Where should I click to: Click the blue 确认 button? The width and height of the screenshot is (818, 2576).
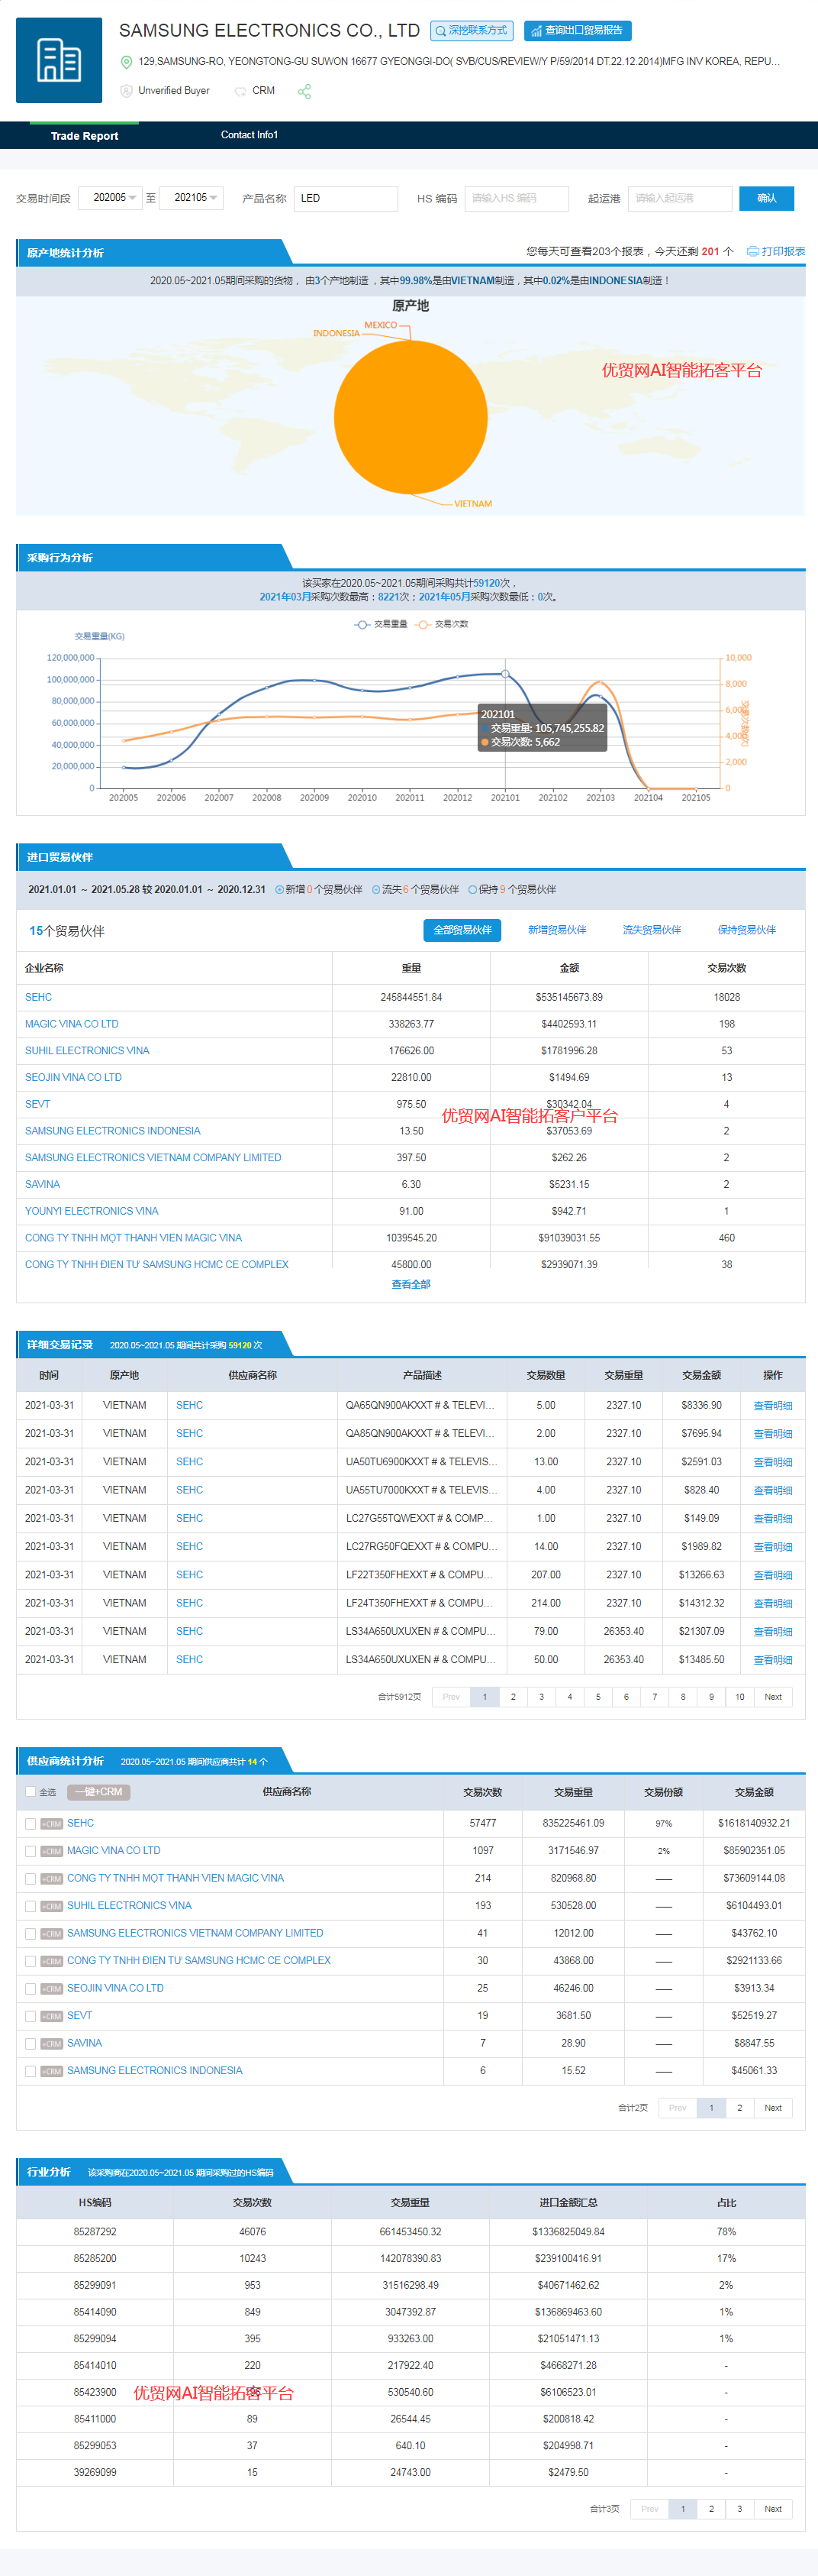coord(766,198)
